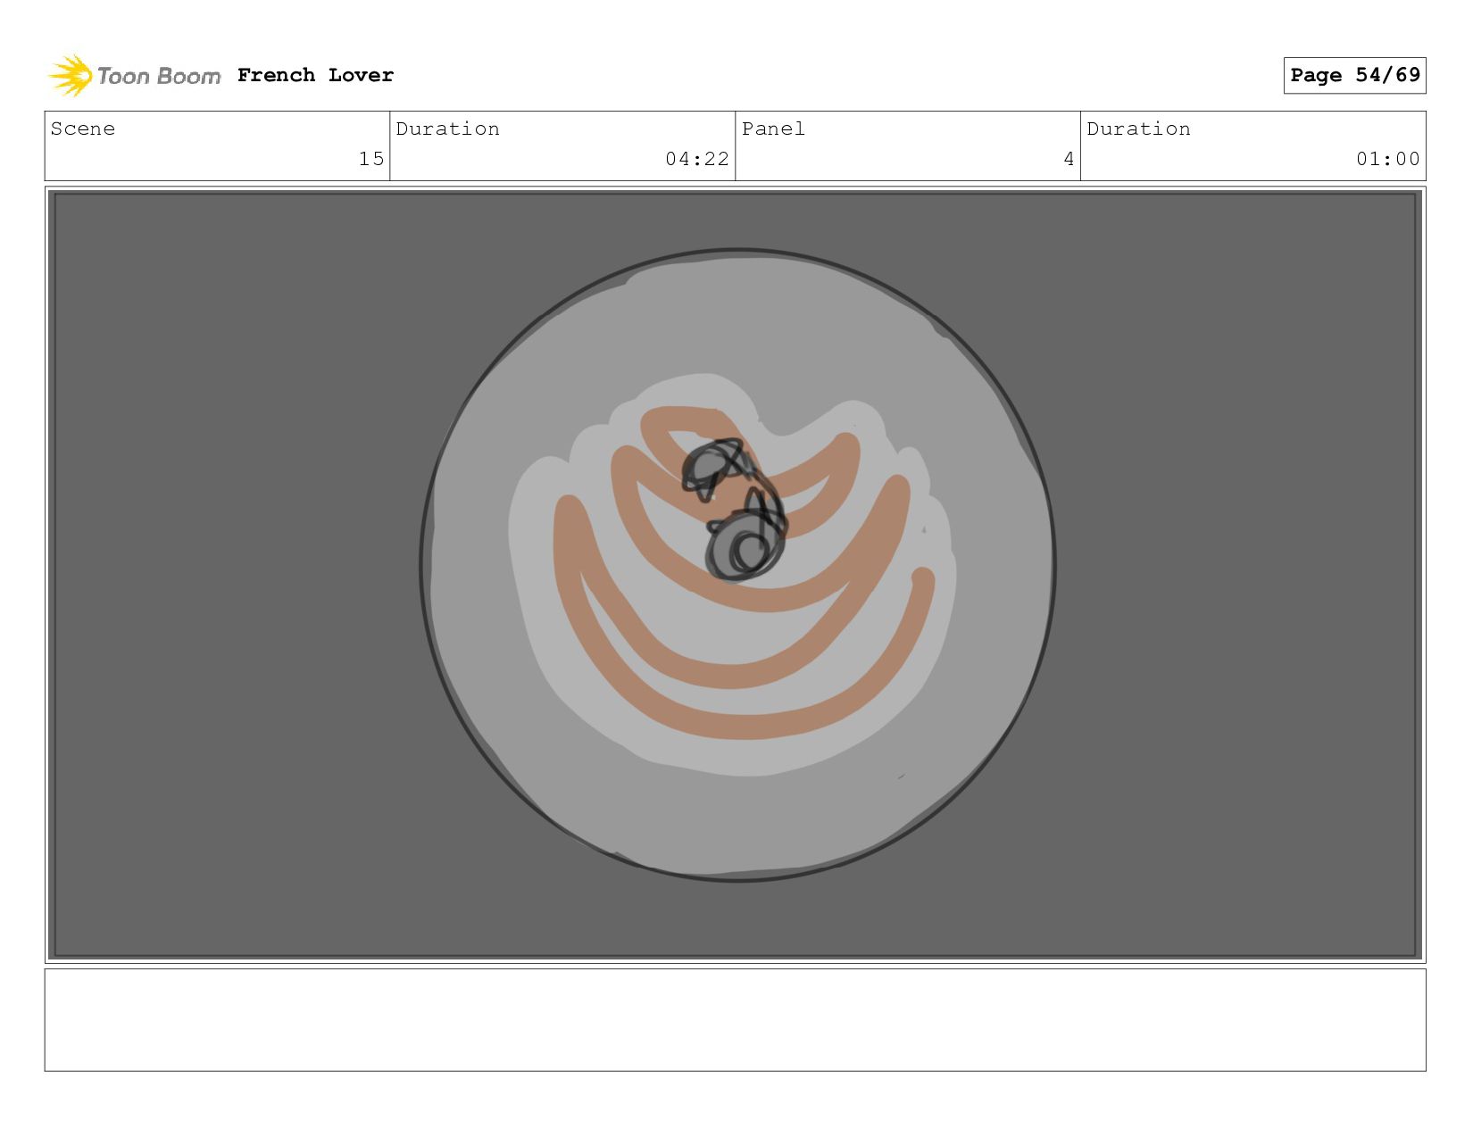Select the 'French Lover' project title
The width and height of the screenshot is (1473, 1138).
[315, 75]
